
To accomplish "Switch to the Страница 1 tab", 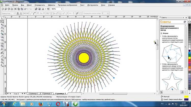I will (x=33, y=94).
